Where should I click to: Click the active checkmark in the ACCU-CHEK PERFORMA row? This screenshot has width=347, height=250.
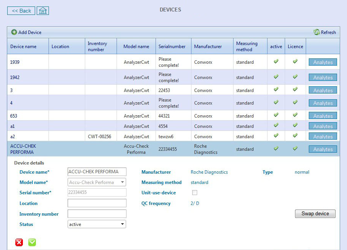point(276,149)
